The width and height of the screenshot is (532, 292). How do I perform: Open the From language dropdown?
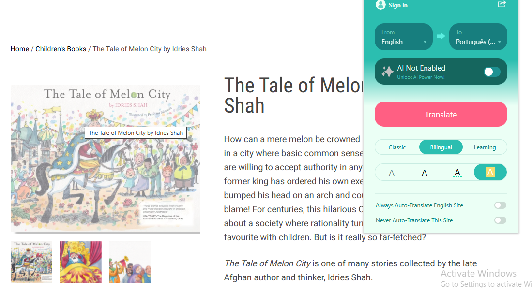tap(404, 37)
